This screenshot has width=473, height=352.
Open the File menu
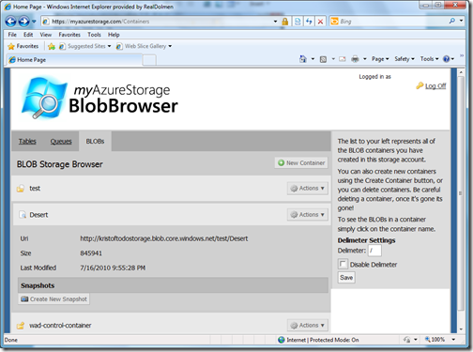pyautogui.click(x=12, y=35)
